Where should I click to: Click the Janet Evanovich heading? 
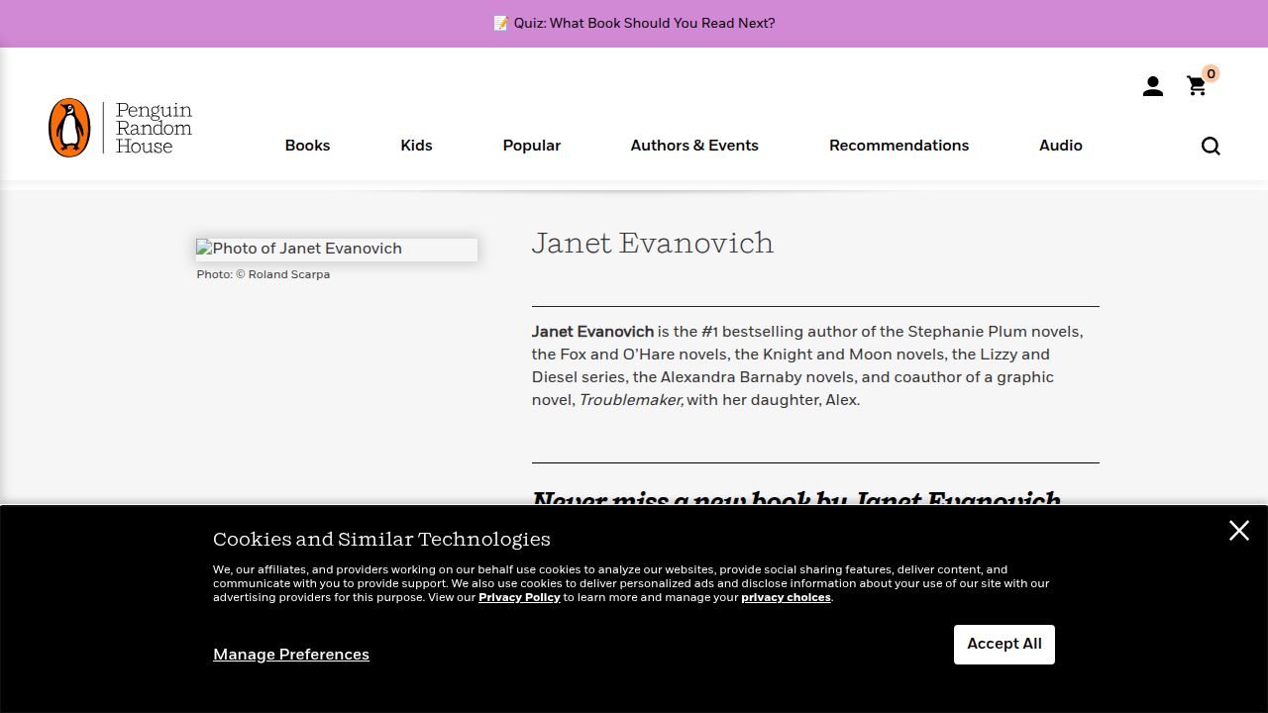653,244
